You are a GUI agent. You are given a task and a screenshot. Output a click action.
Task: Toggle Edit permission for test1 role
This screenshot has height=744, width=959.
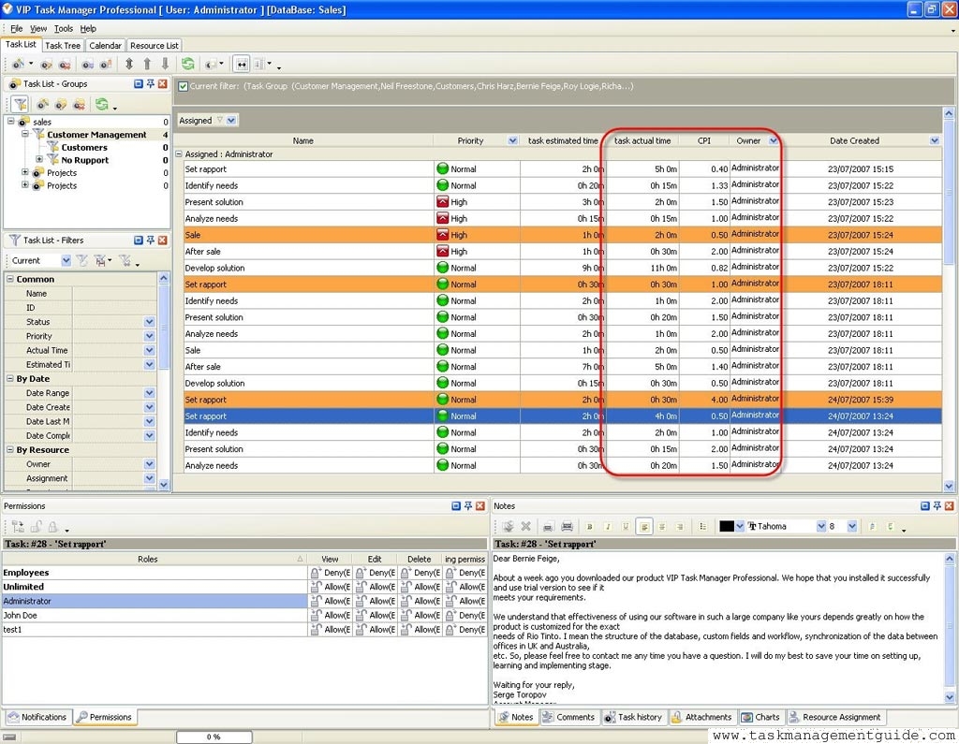[x=375, y=629]
